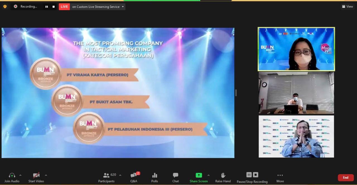This screenshot has height=185, width=357.
Task: Click the Recording... status text
Action: (x=29, y=7)
